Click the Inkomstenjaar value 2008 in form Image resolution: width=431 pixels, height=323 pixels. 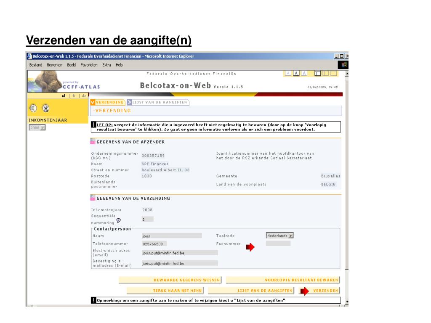(147, 209)
